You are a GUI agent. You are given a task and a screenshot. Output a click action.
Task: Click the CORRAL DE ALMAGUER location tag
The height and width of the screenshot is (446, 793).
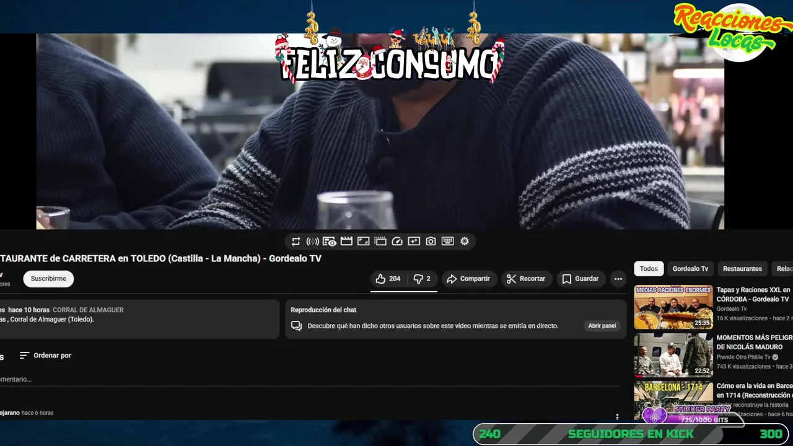pyautogui.click(x=88, y=310)
